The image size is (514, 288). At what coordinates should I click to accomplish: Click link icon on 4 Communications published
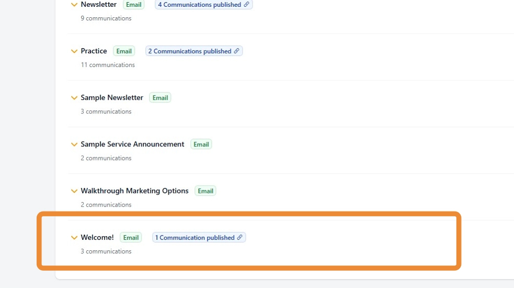[247, 5]
